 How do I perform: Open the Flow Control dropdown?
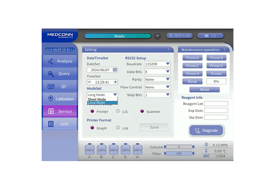coord(157,87)
